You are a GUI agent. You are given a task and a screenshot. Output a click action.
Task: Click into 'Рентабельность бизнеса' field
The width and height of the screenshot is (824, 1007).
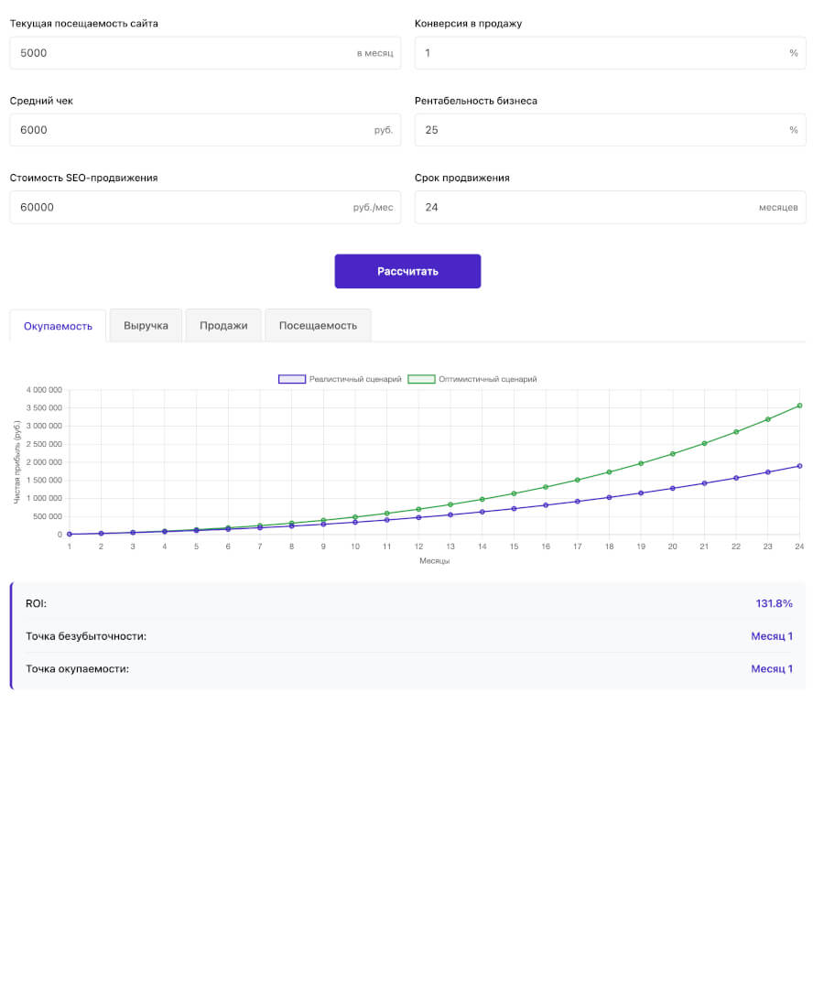pos(595,130)
